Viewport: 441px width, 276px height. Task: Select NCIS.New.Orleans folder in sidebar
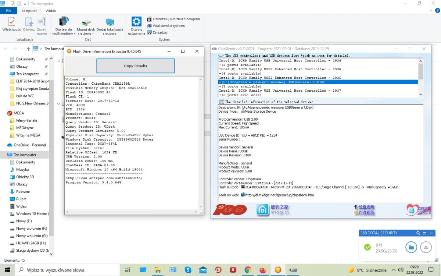click(x=29, y=103)
